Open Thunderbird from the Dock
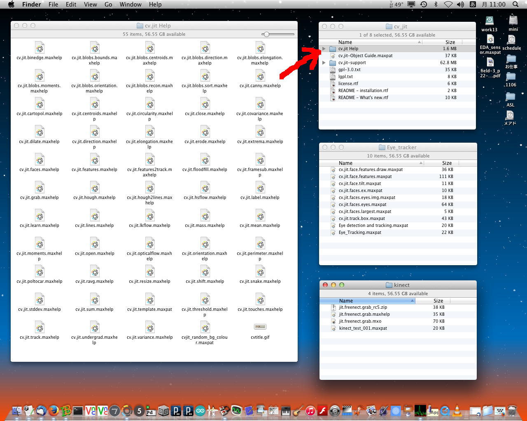Image resolution: width=527 pixels, height=421 pixels. (x=41, y=410)
